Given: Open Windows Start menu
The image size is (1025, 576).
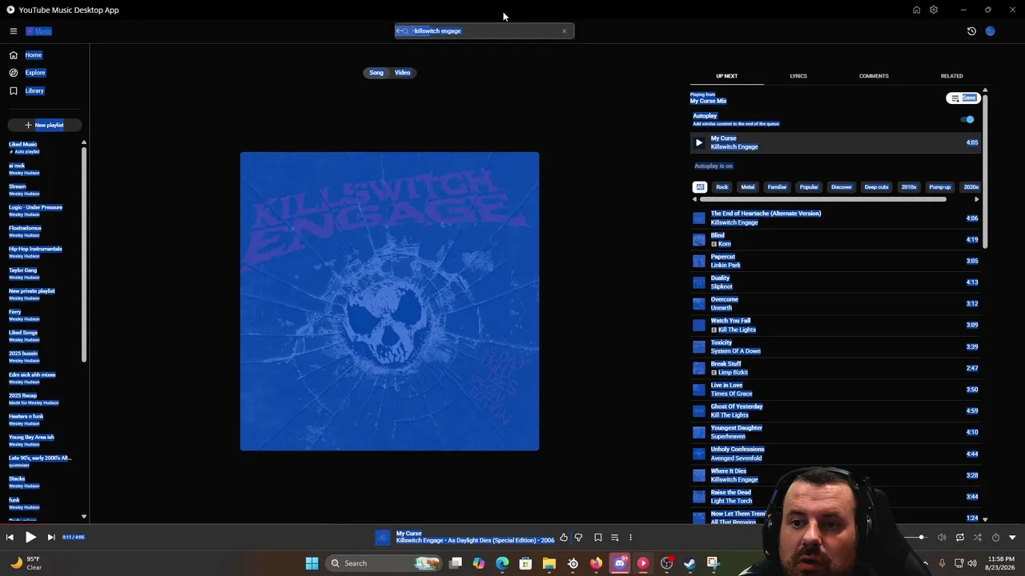Looking at the screenshot, I should pyautogui.click(x=312, y=563).
